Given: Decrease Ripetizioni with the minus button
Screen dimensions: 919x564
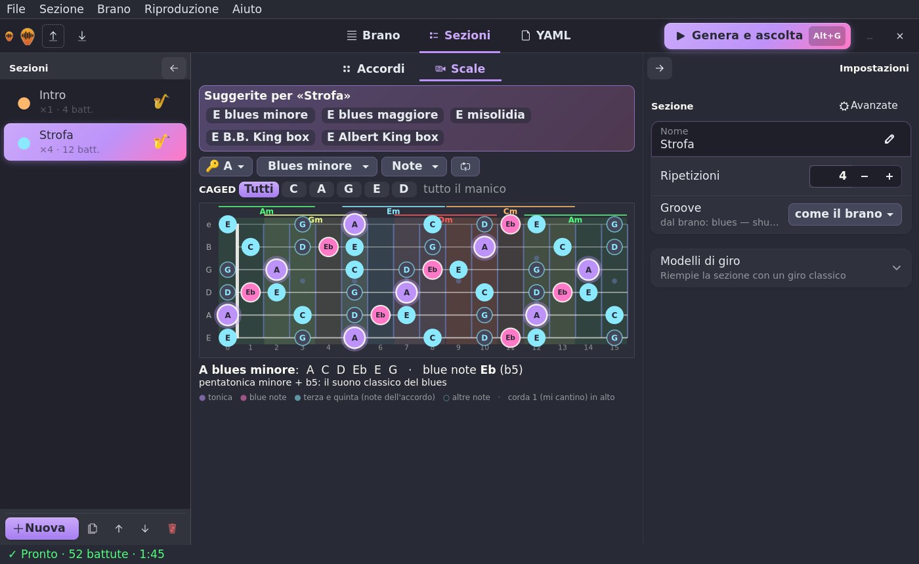Looking at the screenshot, I should (865, 176).
